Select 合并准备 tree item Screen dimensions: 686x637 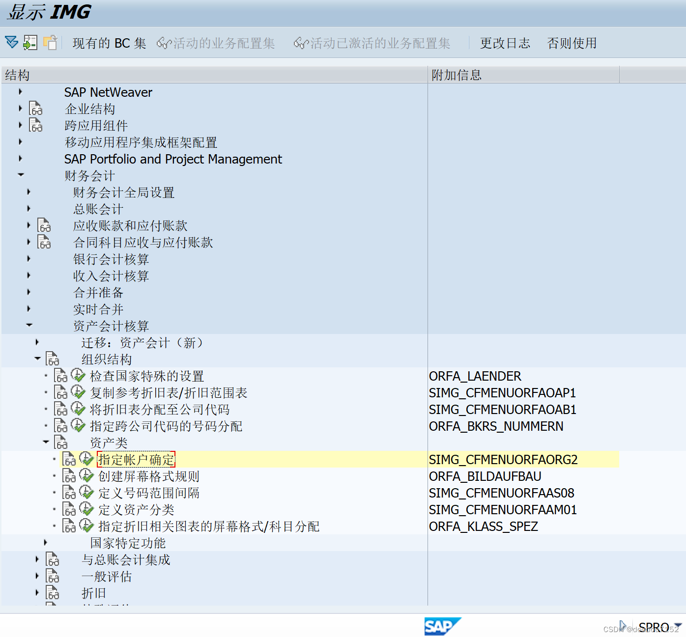(x=98, y=293)
